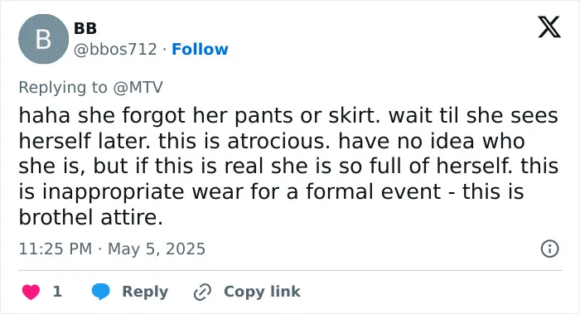Click the separator dot before Follow
The image size is (580, 314).
165,49
